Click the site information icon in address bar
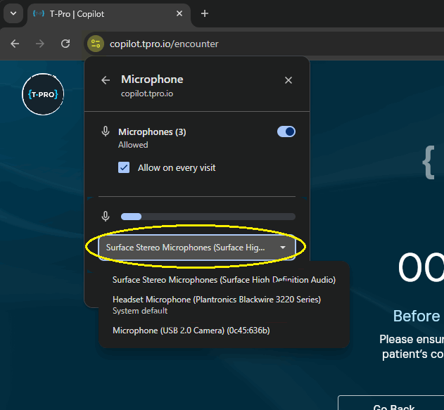This screenshot has width=444, height=410. [x=96, y=44]
